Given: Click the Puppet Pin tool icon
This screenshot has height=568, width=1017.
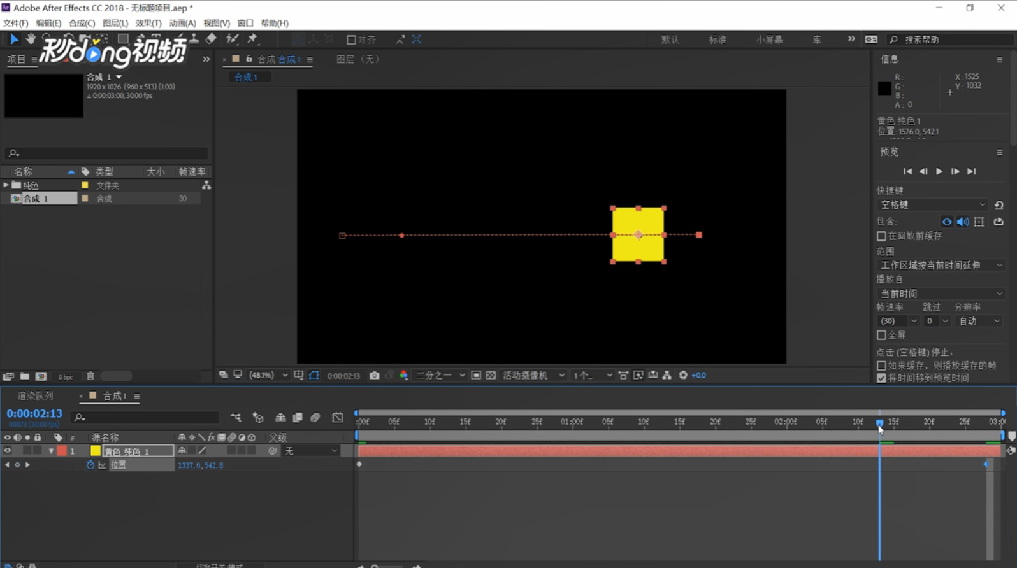Looking at the screenshot, I should (x=252, y=39).
